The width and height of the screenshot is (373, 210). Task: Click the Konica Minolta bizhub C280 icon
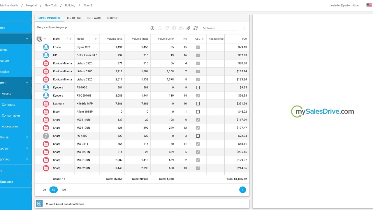[46, 71]
